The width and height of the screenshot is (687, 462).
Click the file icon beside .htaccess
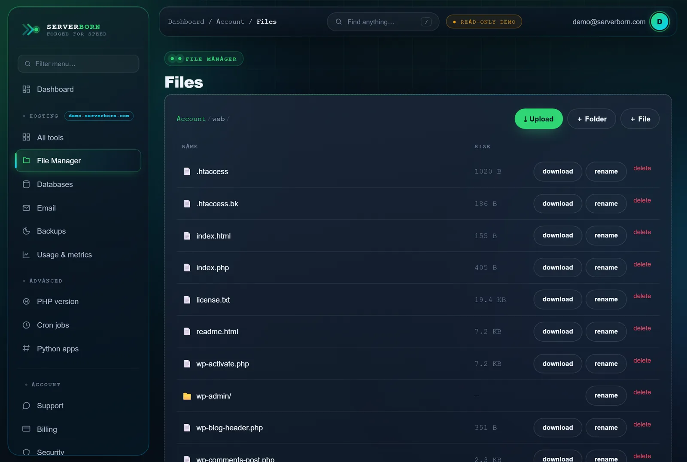click(x=187, y=171)
